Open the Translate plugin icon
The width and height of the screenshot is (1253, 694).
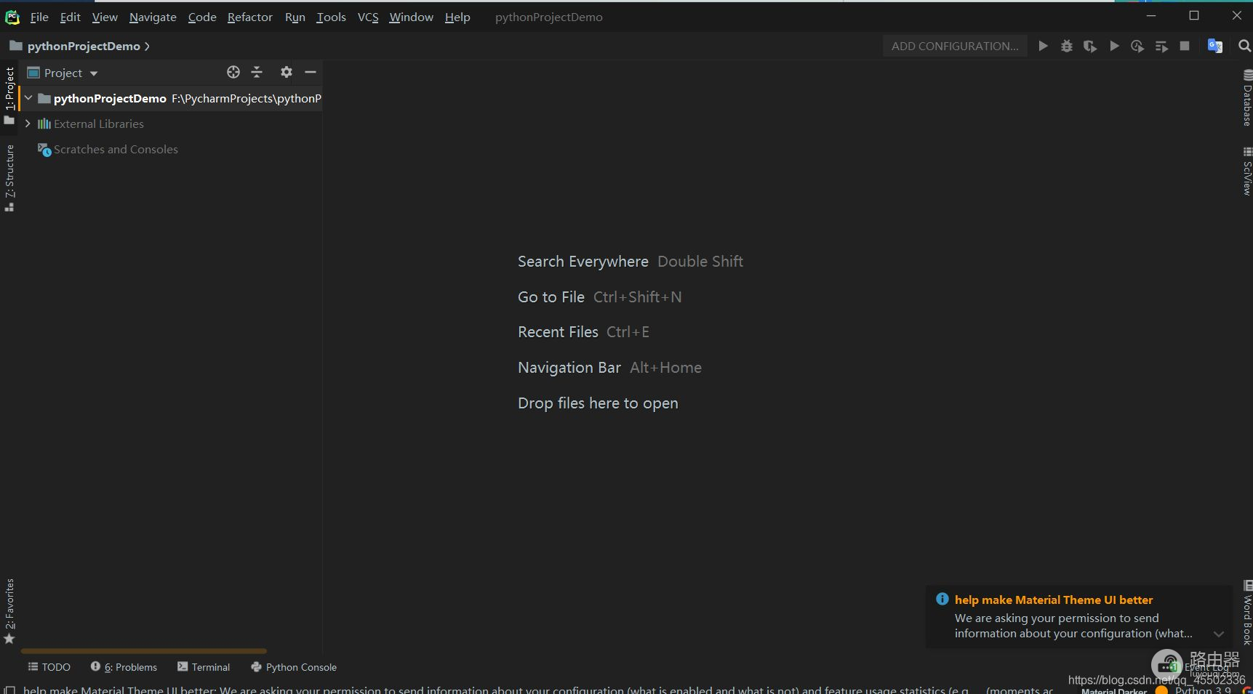[x=1214, y=46]
